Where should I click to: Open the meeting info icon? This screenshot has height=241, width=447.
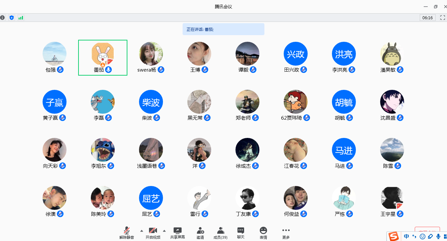click(x=3, y=18)
